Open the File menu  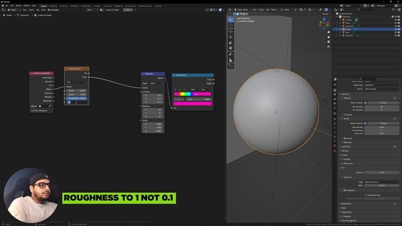[x=7, y=6]
